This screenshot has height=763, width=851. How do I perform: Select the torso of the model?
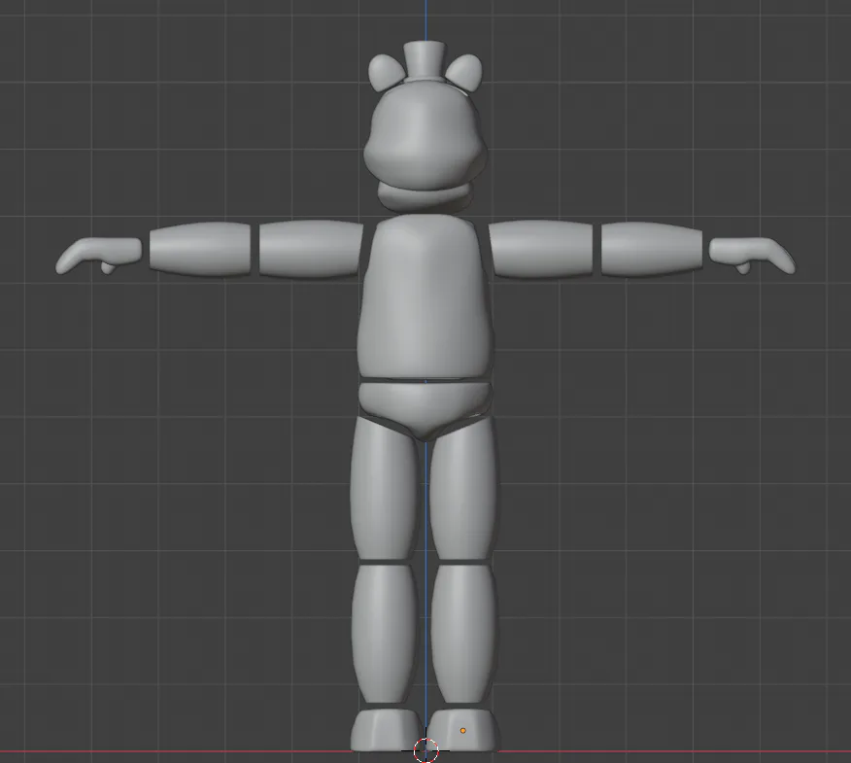tap(425, 296)
